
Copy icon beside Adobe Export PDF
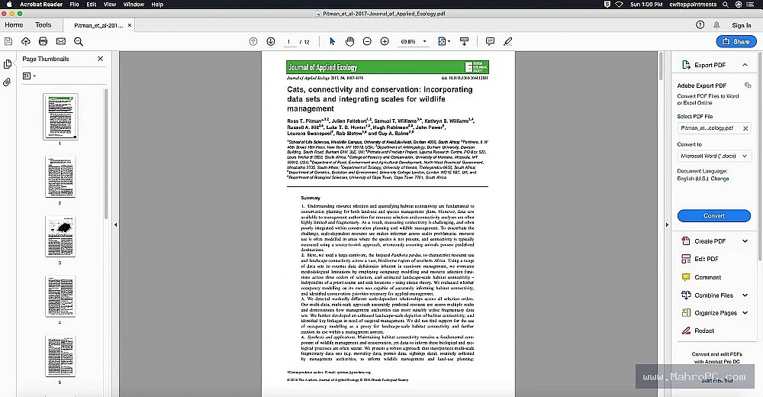748,86
